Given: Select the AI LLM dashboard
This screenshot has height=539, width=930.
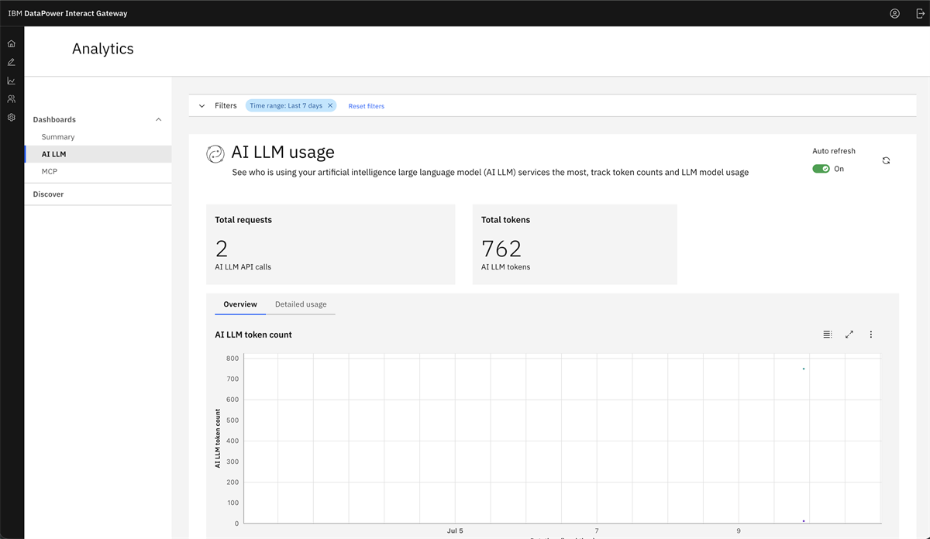Looking at the screenshot, I should 98,154.
